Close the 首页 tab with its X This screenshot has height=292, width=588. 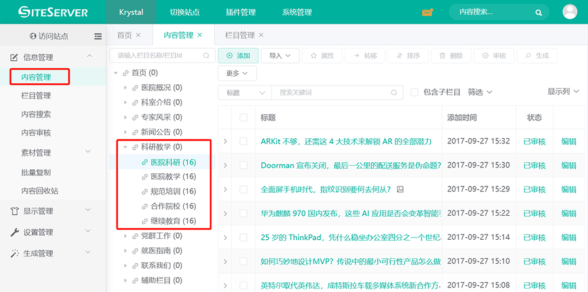[138, 35]
